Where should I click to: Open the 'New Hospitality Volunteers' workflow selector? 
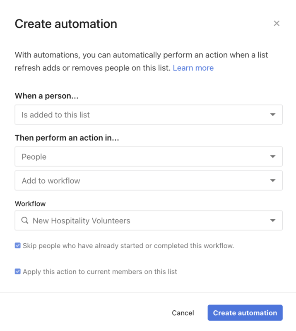(148, 221)
